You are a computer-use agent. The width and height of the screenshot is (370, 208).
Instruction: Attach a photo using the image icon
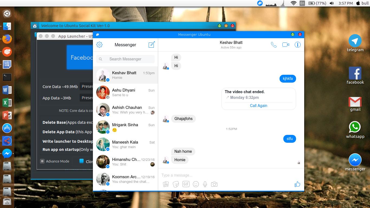pyautogui.click(x=166, y=184)
